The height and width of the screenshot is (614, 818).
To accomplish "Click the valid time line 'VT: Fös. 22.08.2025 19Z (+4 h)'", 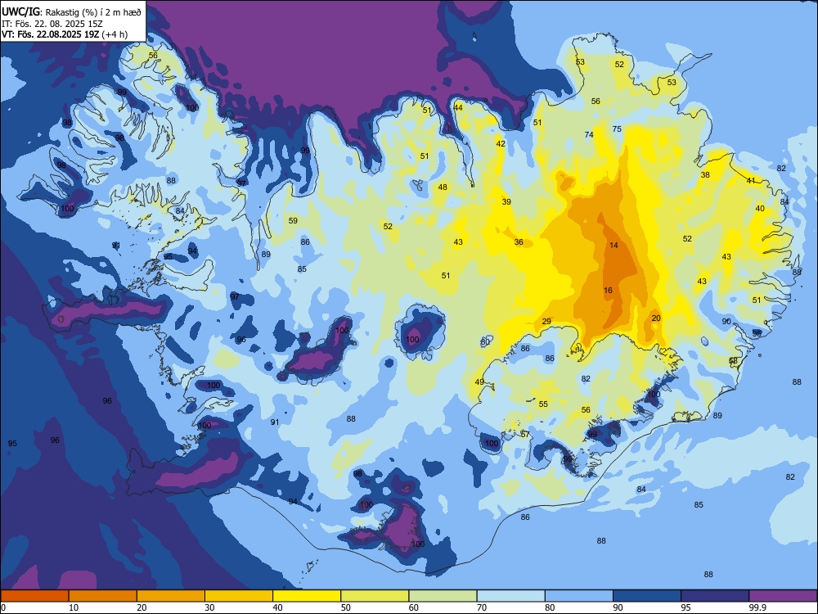I will pos(64,34).
